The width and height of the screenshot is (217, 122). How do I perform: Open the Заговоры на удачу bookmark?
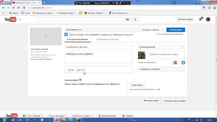[x=43, y=13]
